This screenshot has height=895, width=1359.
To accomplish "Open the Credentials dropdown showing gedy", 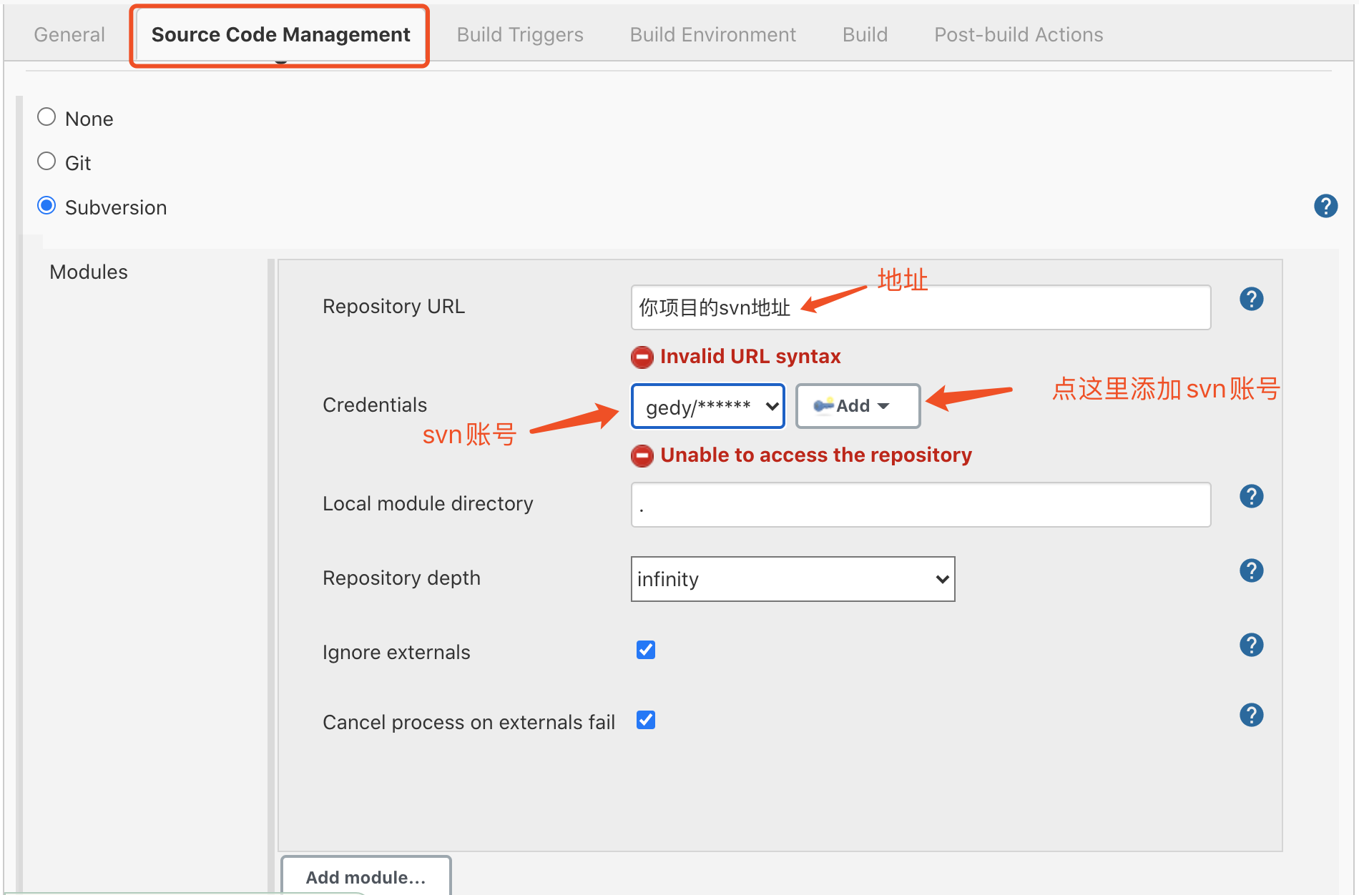I will (x=708, y=406).
